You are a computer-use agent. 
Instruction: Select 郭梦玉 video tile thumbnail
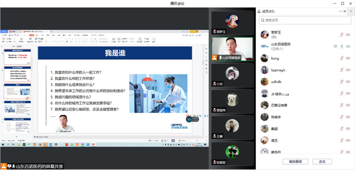pyautogui.click(x=232, y=23)
